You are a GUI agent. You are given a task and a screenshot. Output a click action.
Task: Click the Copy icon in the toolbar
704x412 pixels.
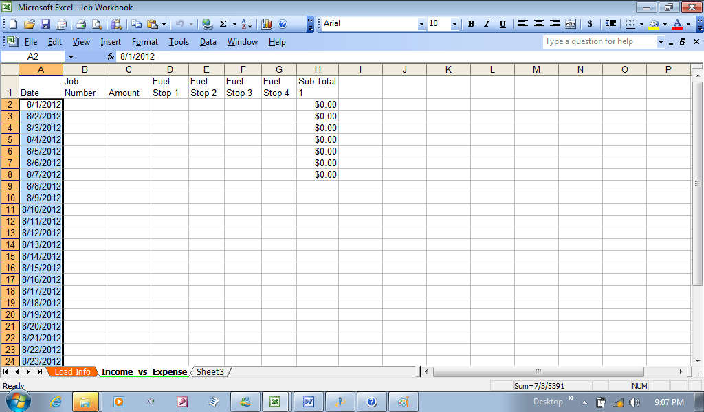pos(136,24)
